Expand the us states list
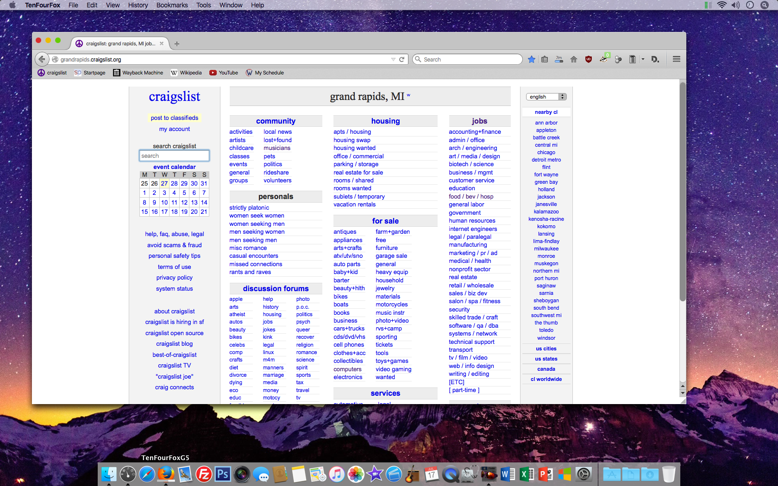This screenshot has height=486, width=778. pos(546,359)
